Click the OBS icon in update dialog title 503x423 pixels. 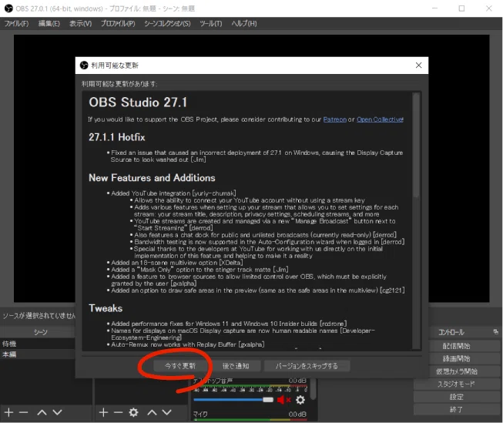point(84,65)
